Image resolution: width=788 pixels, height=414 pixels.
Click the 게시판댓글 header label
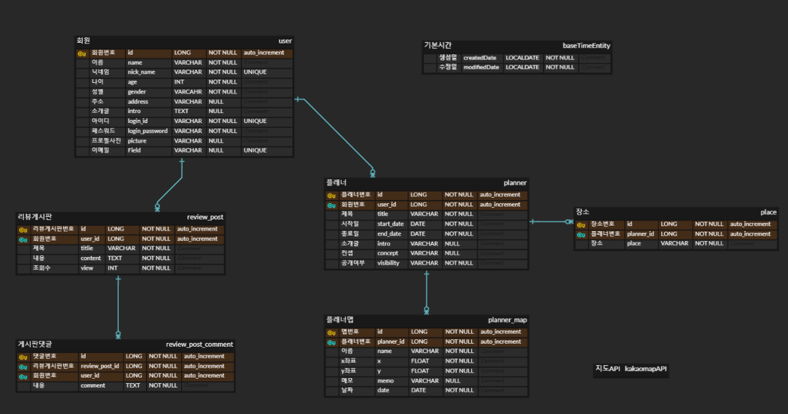coord(35,344)
